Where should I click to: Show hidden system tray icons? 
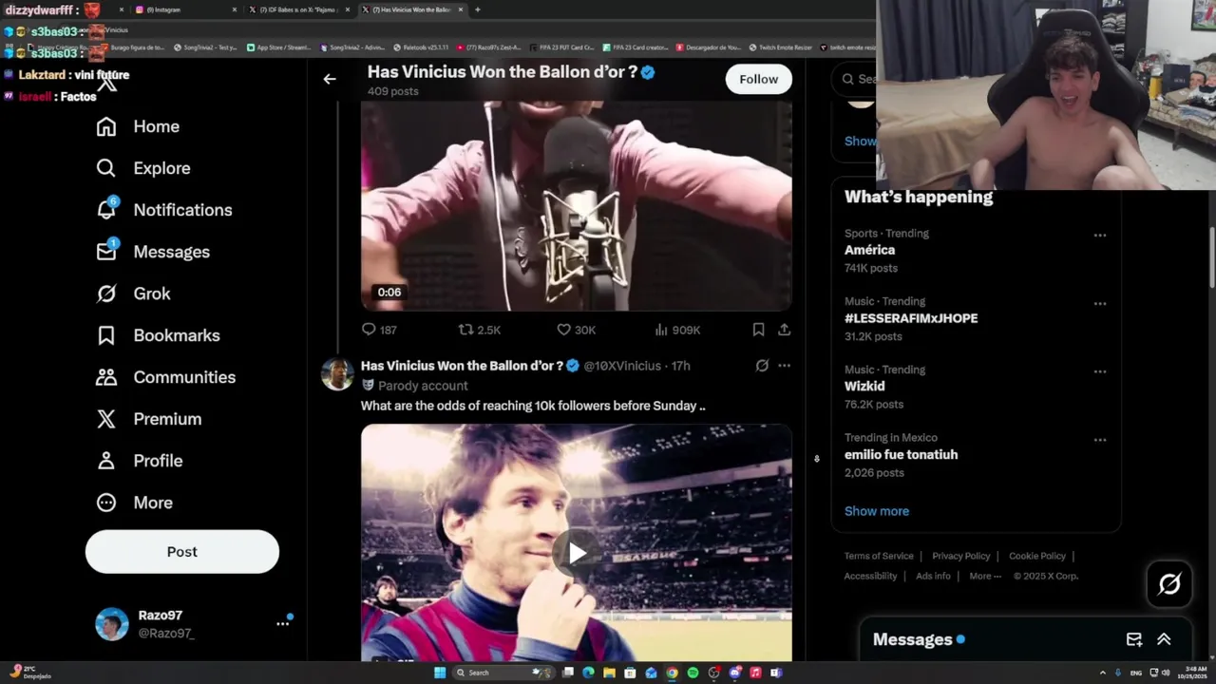(x=1103, y=673)
